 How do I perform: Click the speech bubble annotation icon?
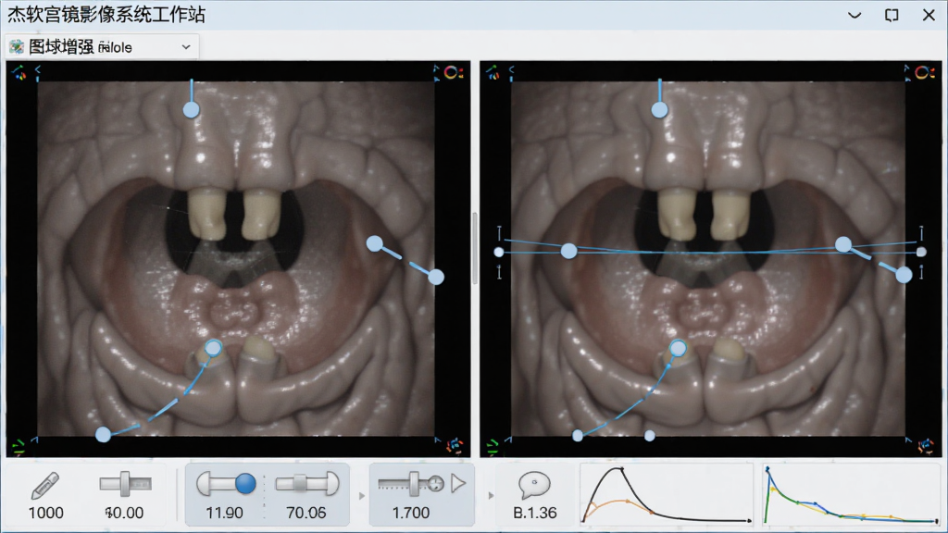pyautogui.click(x=534, y=485)
